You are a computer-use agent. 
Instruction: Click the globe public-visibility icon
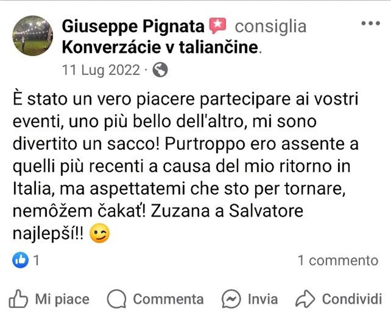tap(160, 70)
